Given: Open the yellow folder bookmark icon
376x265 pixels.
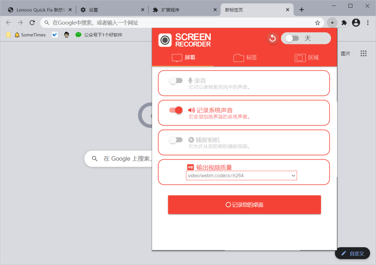Looking at the screenshot, I should pos(8,35).
